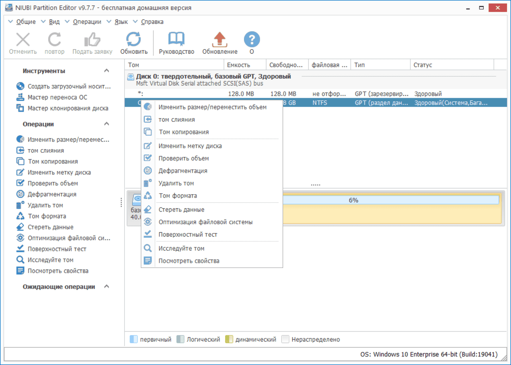This screenshot has height=365, width=511.
Task: Select the 'не отфор...' file system cell
Action: pyautogui.click(x=329, y=94)
